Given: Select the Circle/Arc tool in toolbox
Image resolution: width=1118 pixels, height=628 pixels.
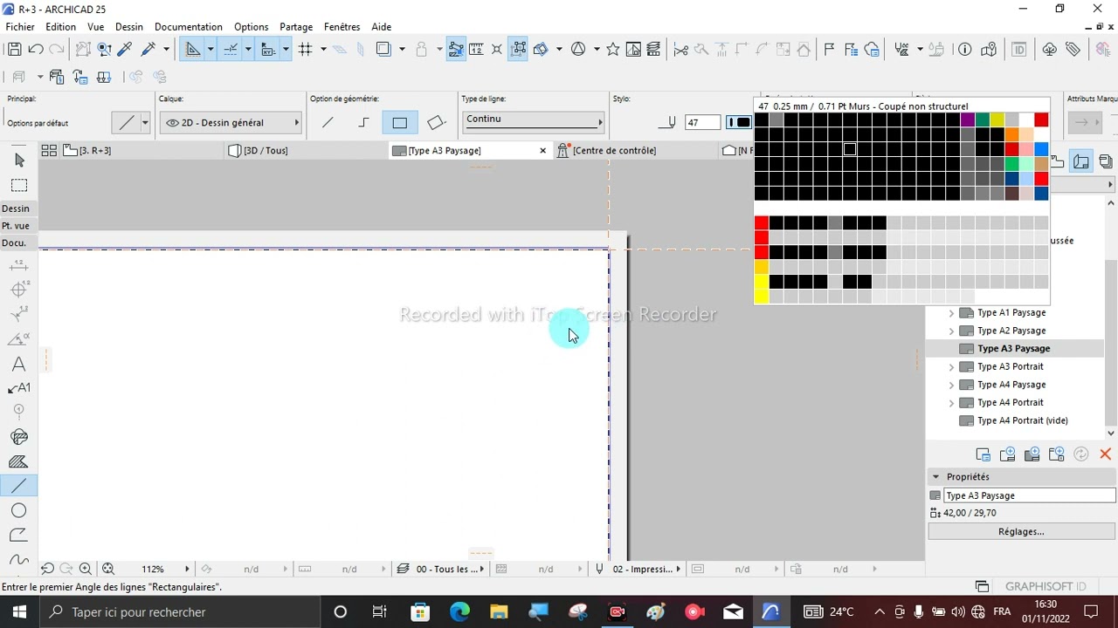Looking at the screenshot, I should coord(19,510).
